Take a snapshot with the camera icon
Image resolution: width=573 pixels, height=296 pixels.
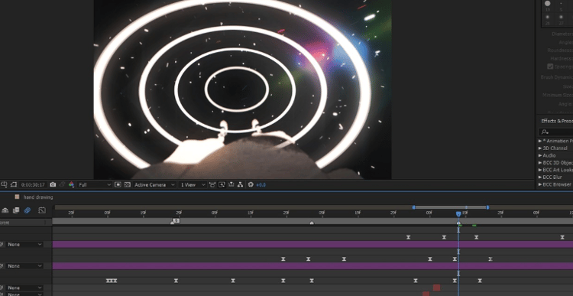(x=53, y=185)
